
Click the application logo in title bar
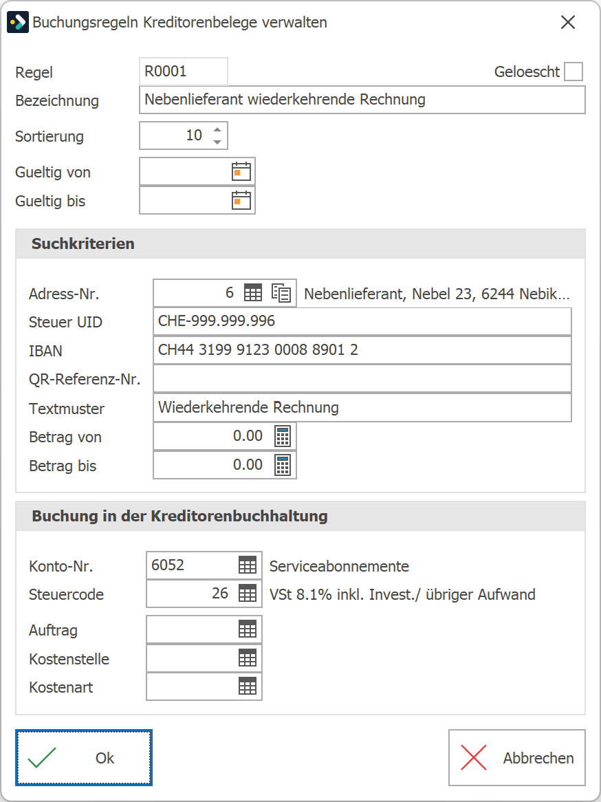coord(18,23)
